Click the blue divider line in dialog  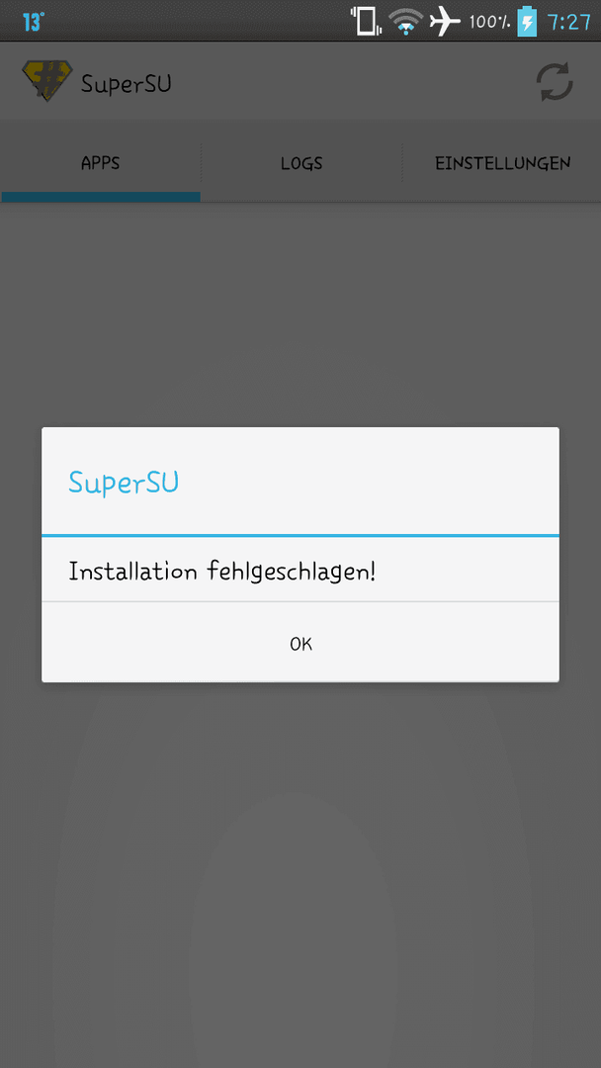point(300,535)
